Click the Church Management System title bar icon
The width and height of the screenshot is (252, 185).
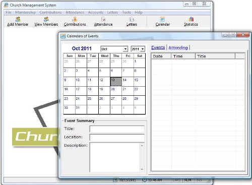6,5
